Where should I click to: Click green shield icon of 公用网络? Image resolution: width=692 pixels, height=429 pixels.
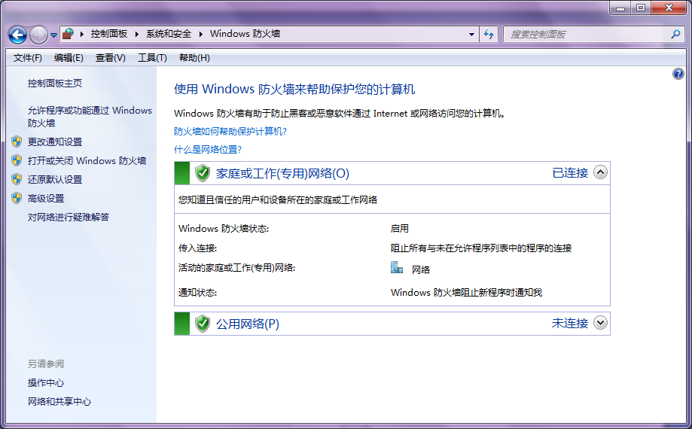203,324
